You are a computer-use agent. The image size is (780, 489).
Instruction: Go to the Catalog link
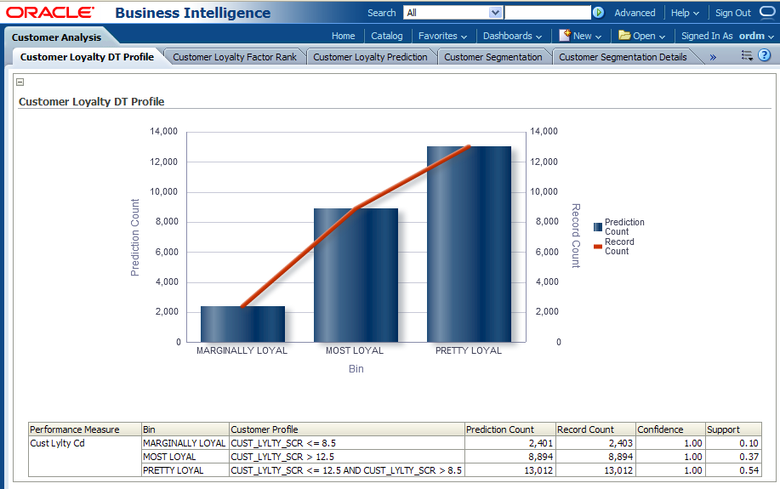point(387,36)
